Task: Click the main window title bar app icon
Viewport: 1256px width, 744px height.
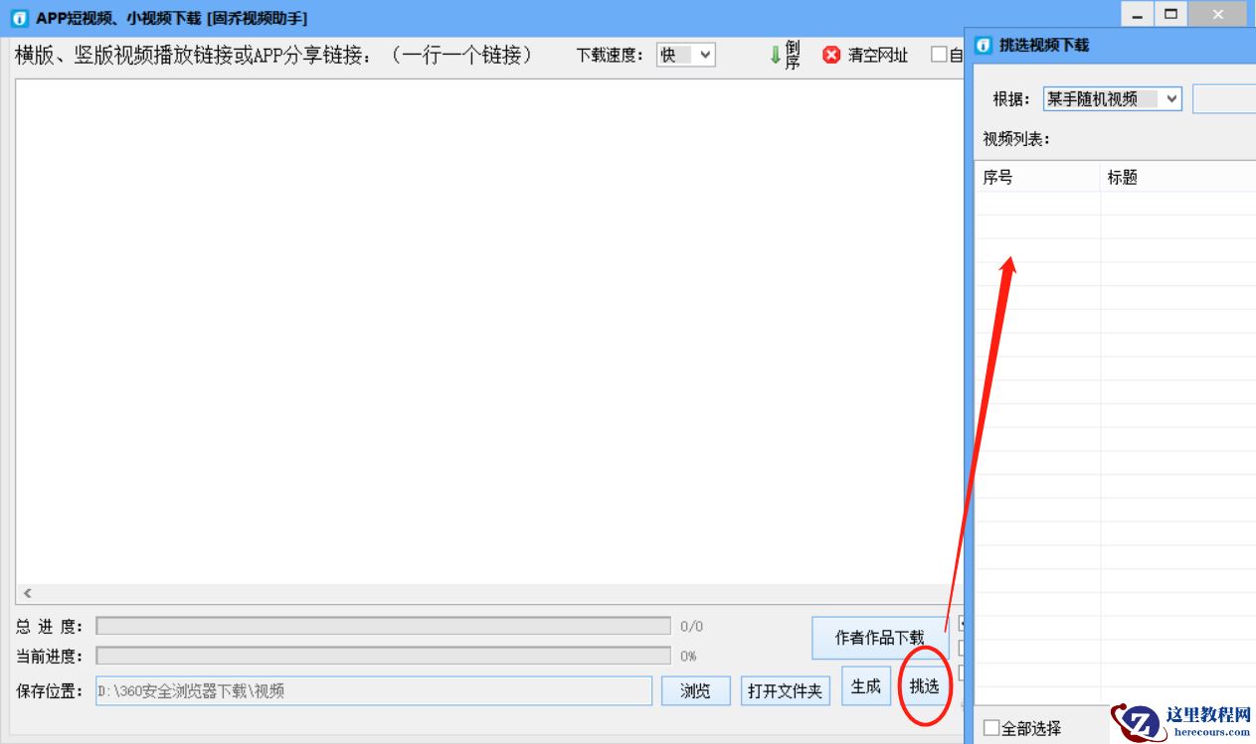Action: point(19,18)
